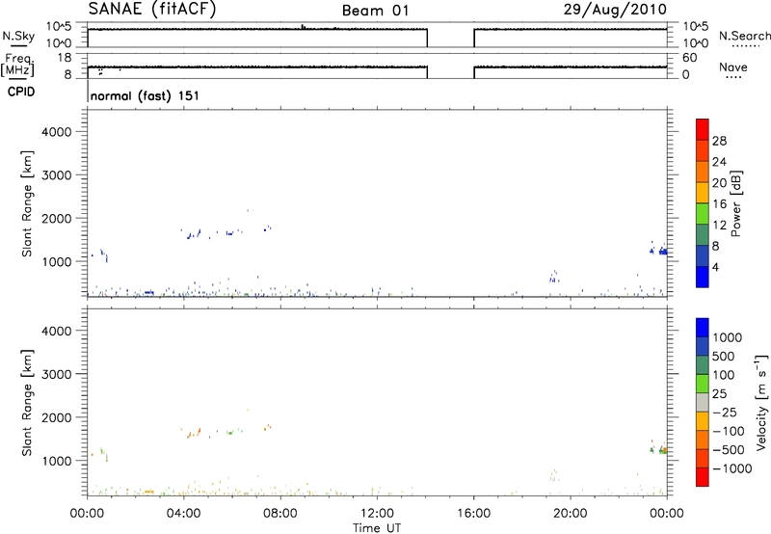
Task: Select the Velocity [m s-1] colorbar title
Action: [x=761, y=402]
